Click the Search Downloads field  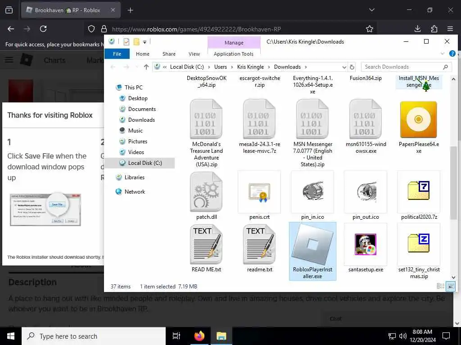click(407, 67)
